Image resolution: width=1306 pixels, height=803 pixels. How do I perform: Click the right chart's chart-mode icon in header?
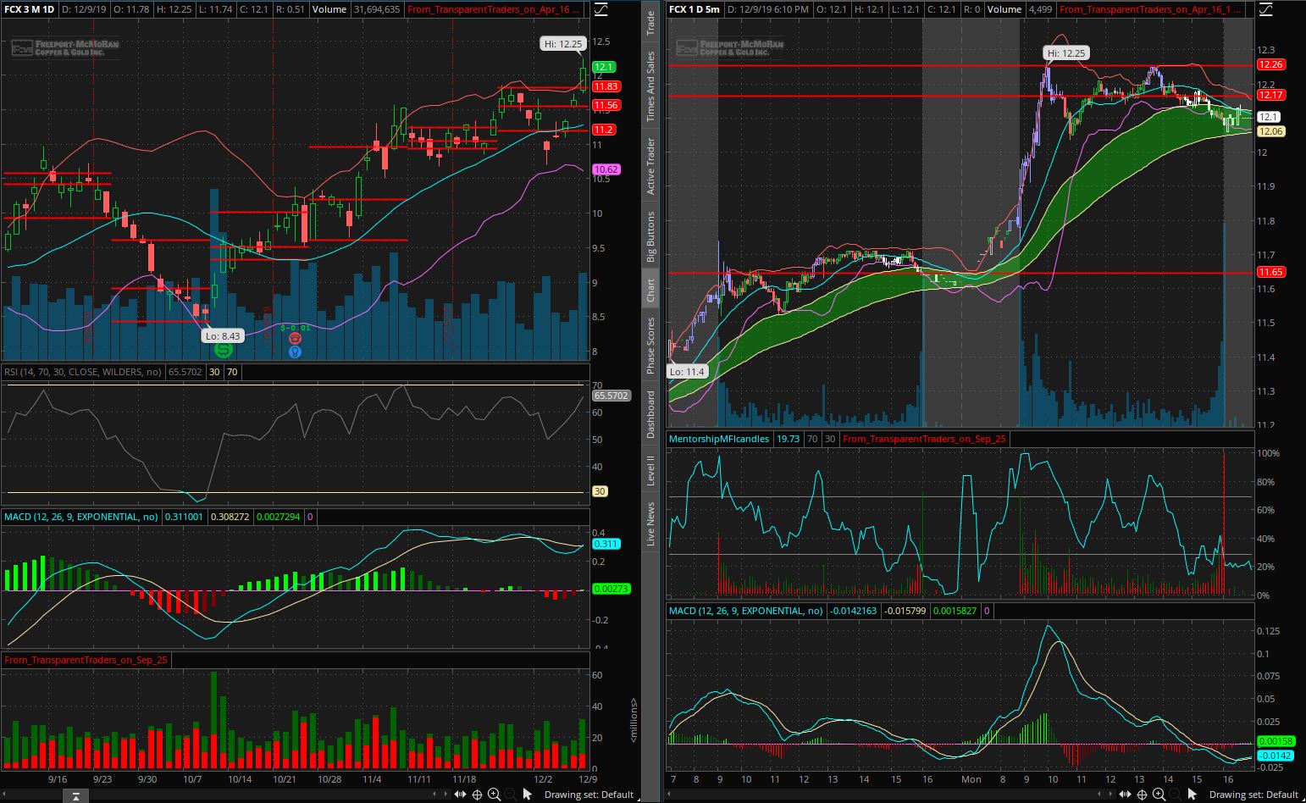1266,9
